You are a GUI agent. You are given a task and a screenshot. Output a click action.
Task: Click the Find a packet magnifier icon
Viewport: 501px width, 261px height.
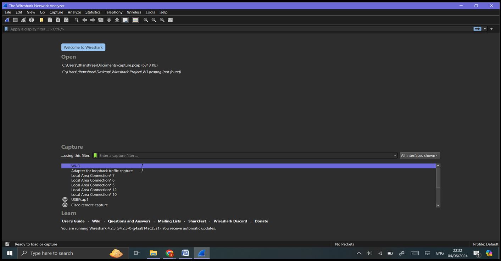coord(77,20)
